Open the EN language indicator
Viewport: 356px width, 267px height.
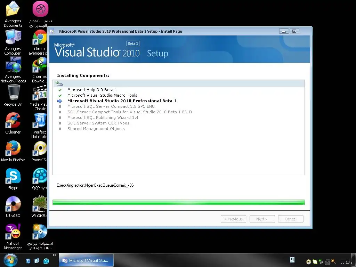292,259
